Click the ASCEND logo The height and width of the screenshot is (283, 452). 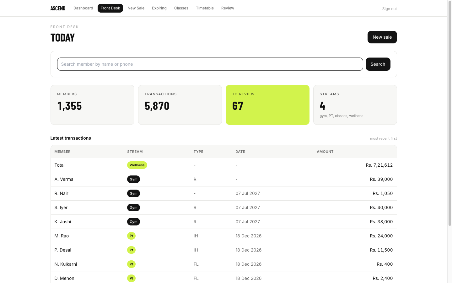point(58,8)
